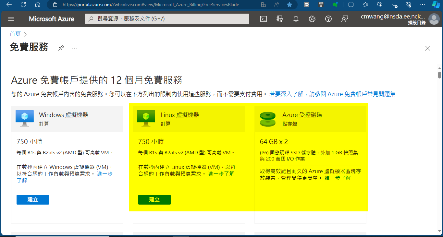Open the Azure help question mark icon
Screen dimensions: 443x237
[328, 19]
